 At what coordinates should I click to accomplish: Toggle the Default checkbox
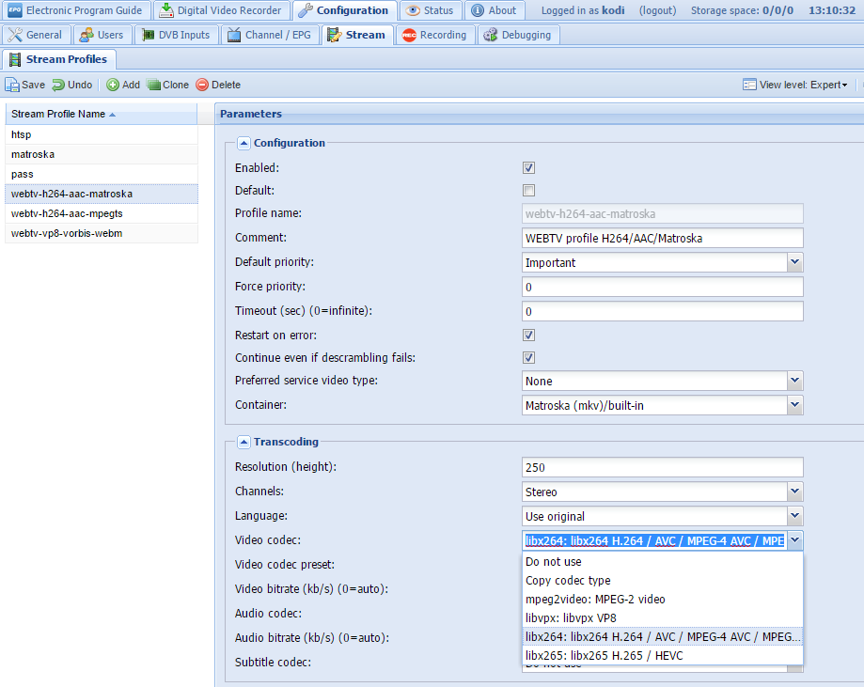click(529, 190)
